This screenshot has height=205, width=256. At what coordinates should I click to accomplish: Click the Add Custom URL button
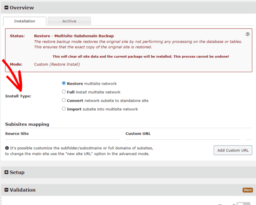233,150
